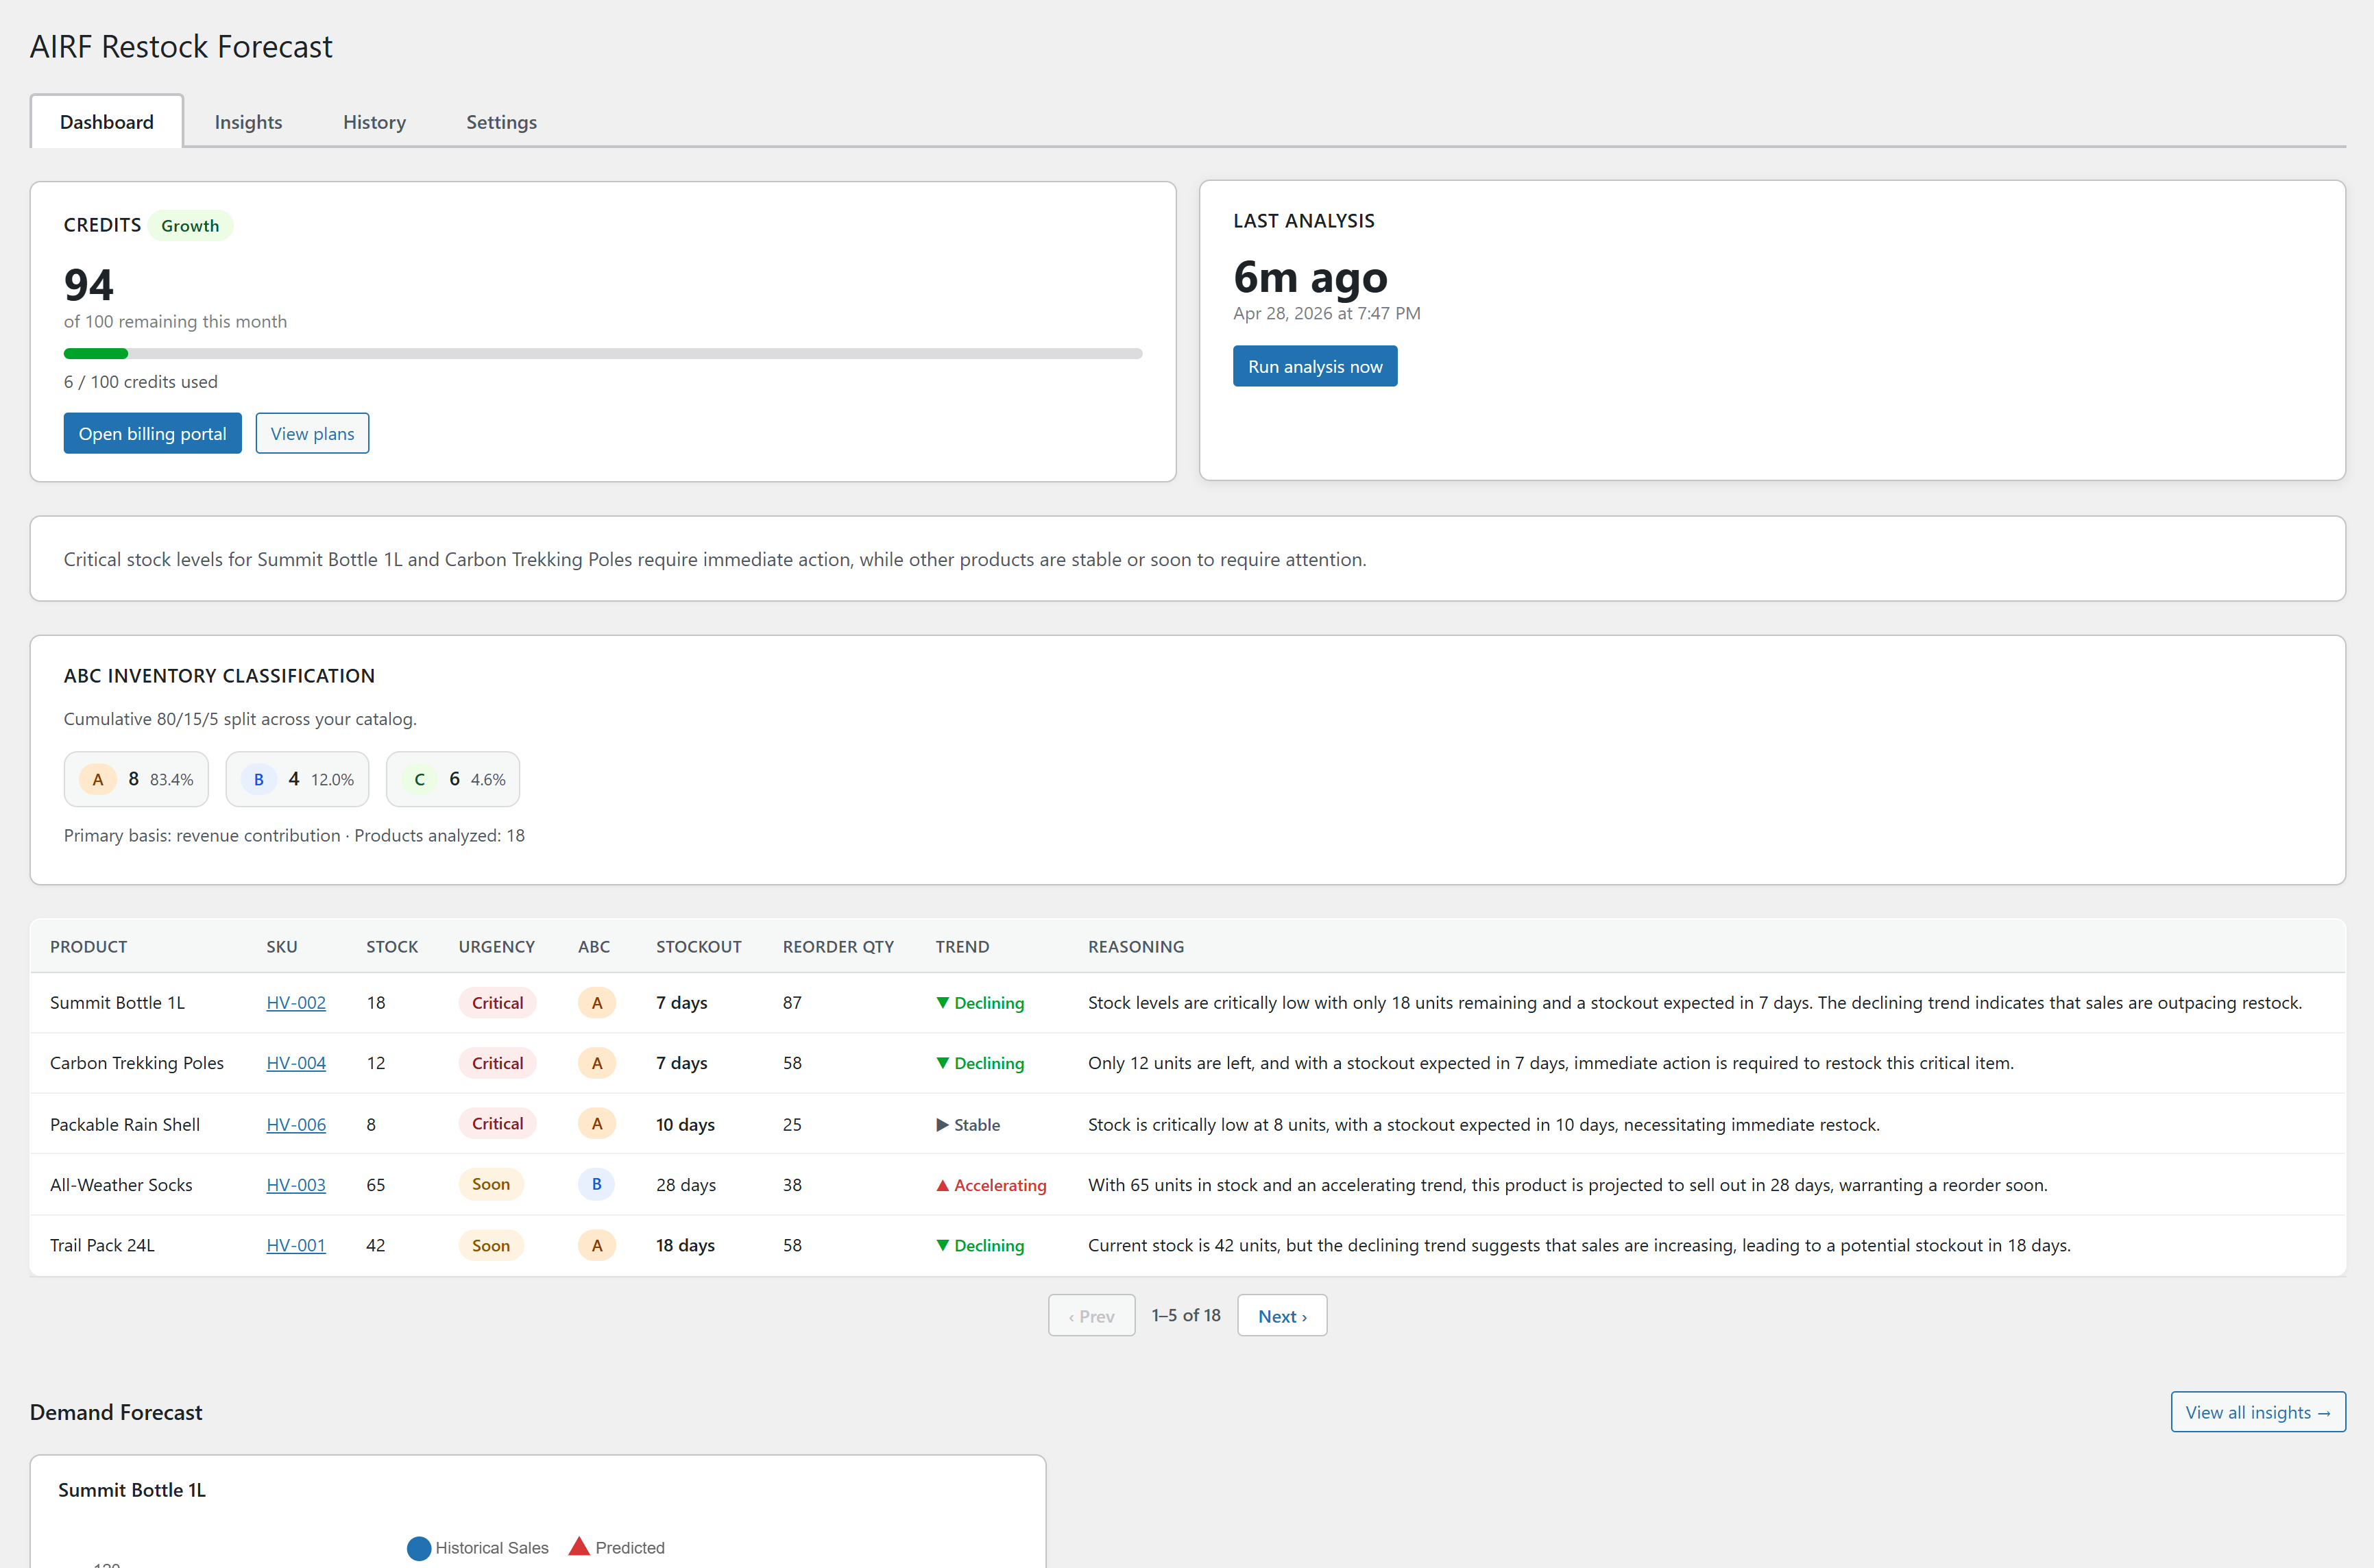Open the History tab
Image resolution: width=2374 pixels, height=1568 pixels.
[x=375, y=122]
